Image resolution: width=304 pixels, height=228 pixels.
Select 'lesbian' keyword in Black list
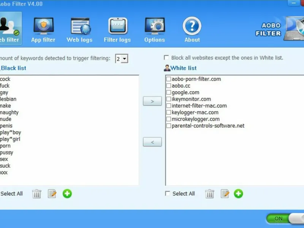click(x=8, y=99)
